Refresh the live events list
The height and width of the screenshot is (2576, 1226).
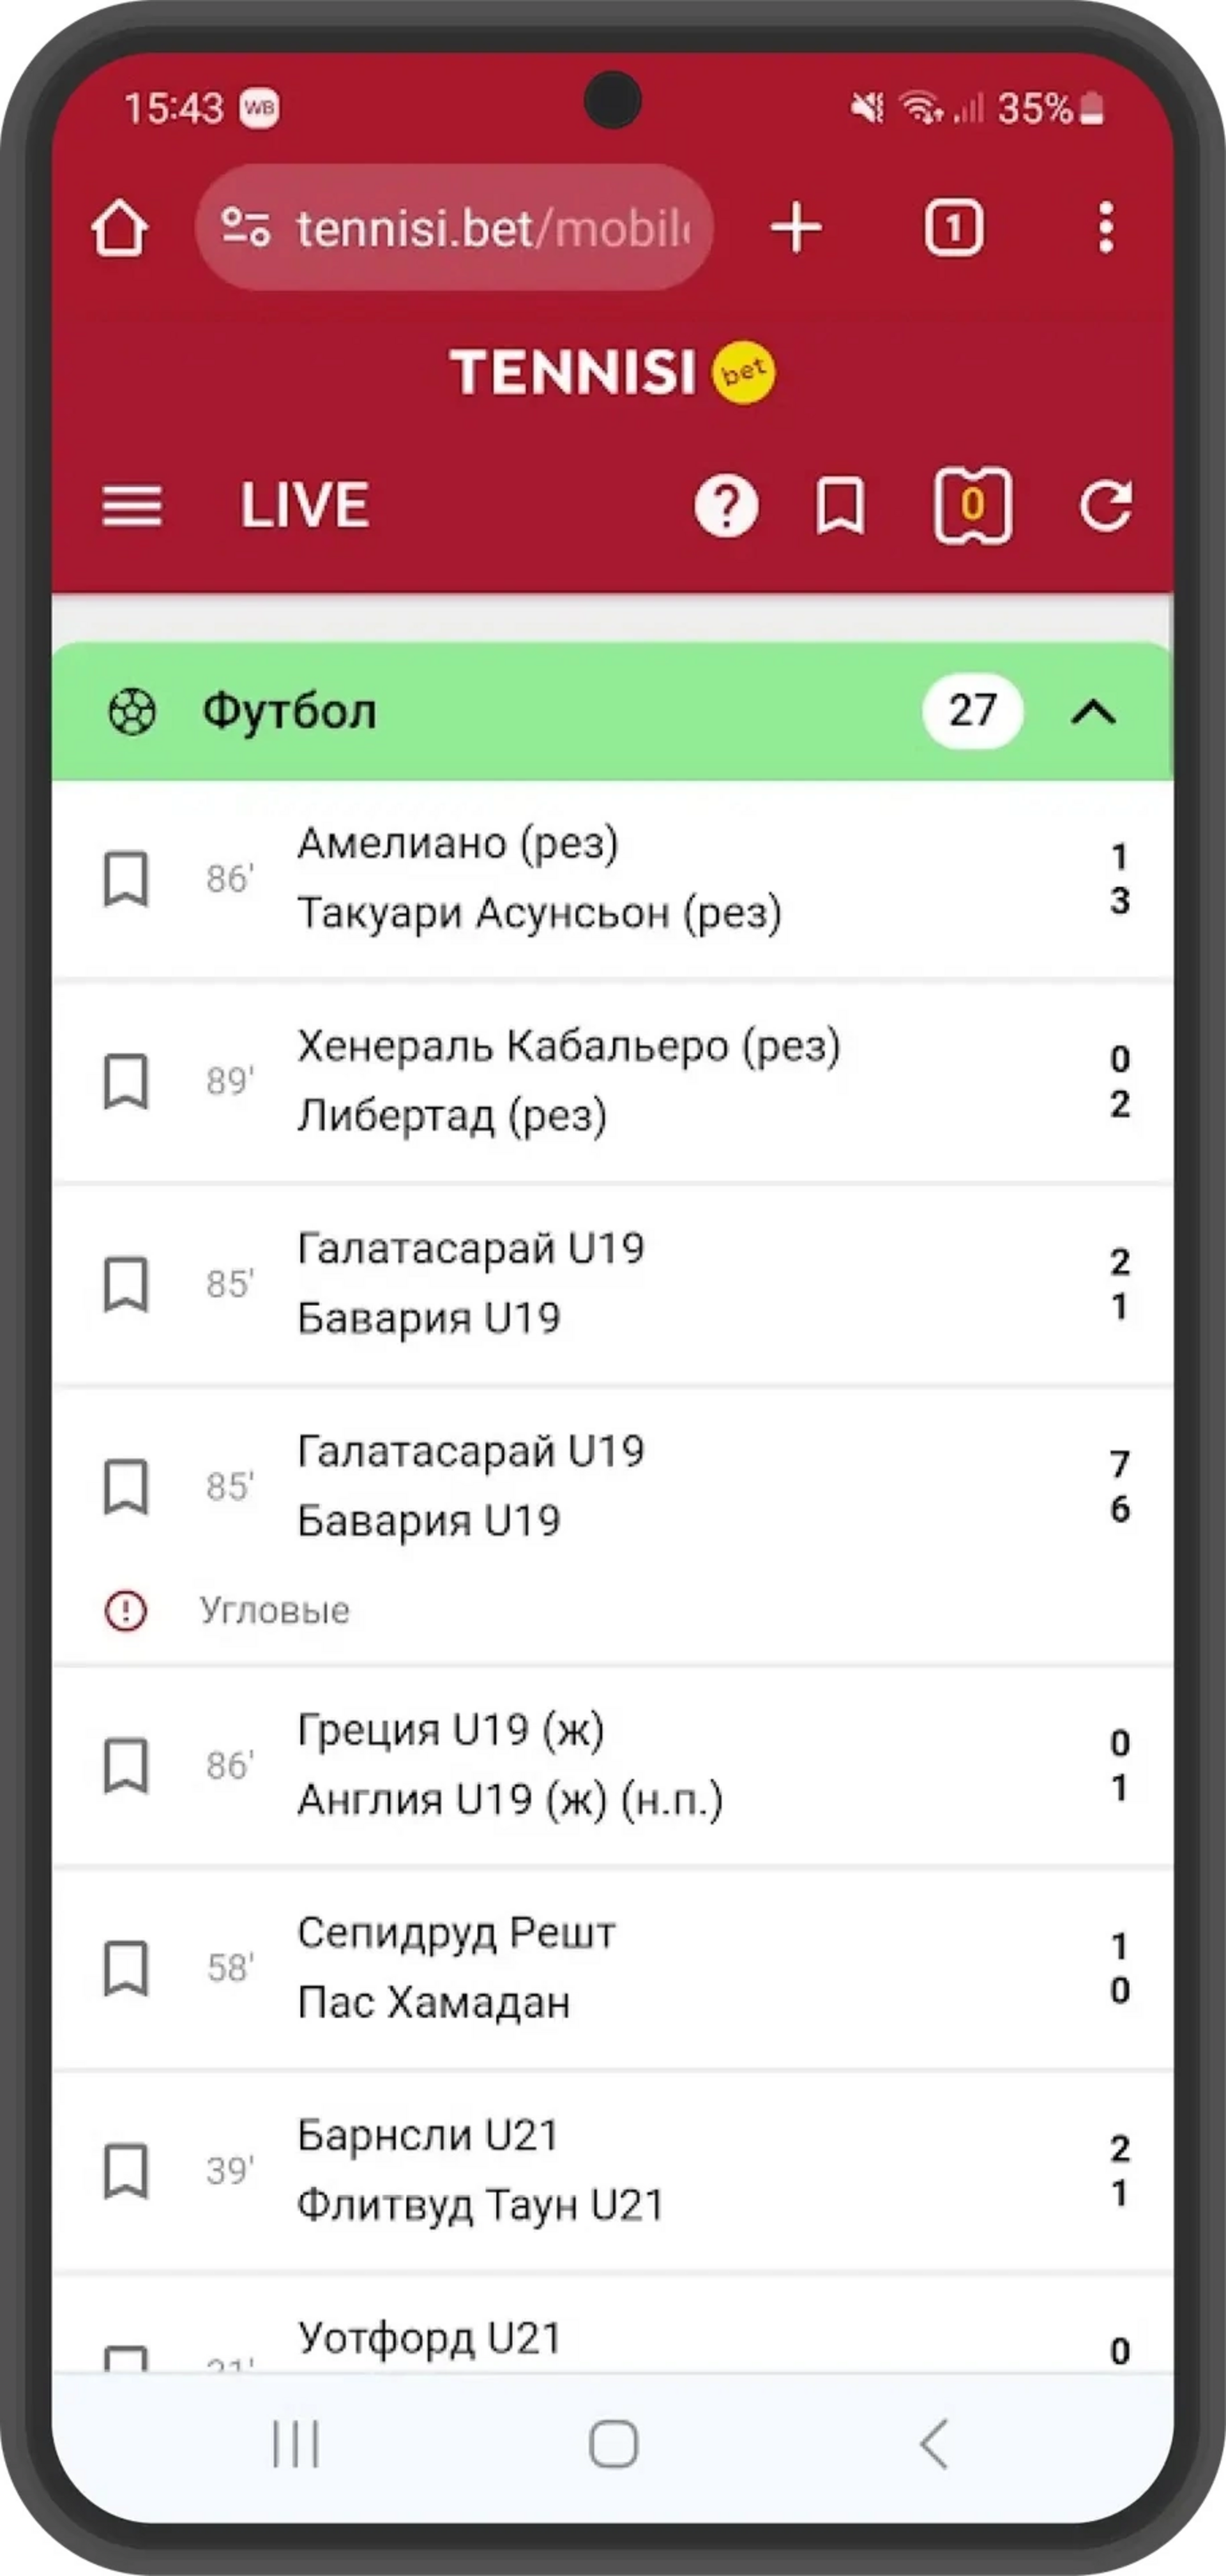click(1106, 506)
